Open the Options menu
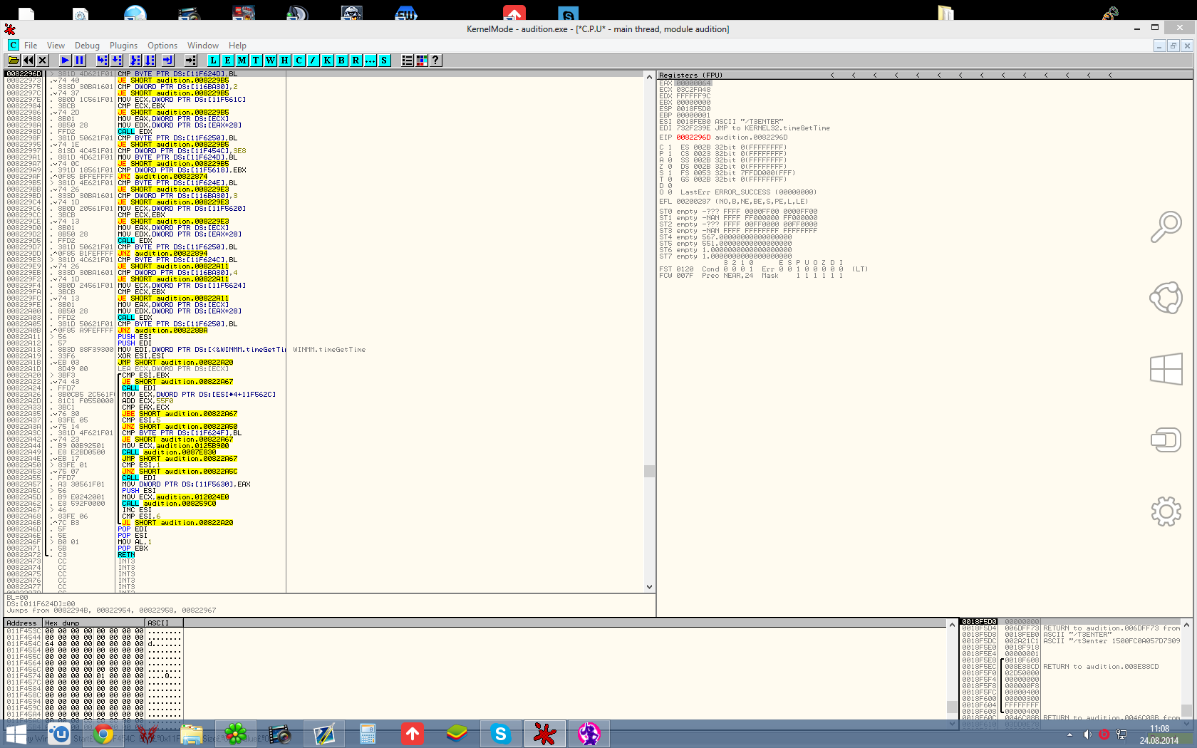This screenshot has height=748, width=1197. (162, 45)
